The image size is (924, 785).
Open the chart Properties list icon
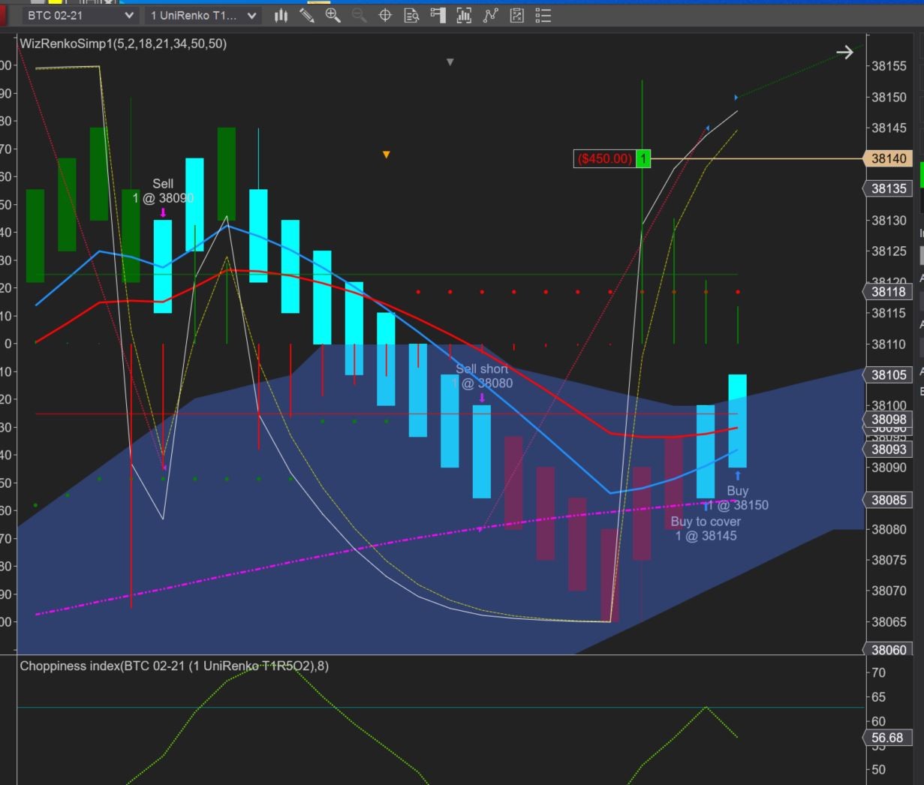pyautogui.click(x=543, y=15)
